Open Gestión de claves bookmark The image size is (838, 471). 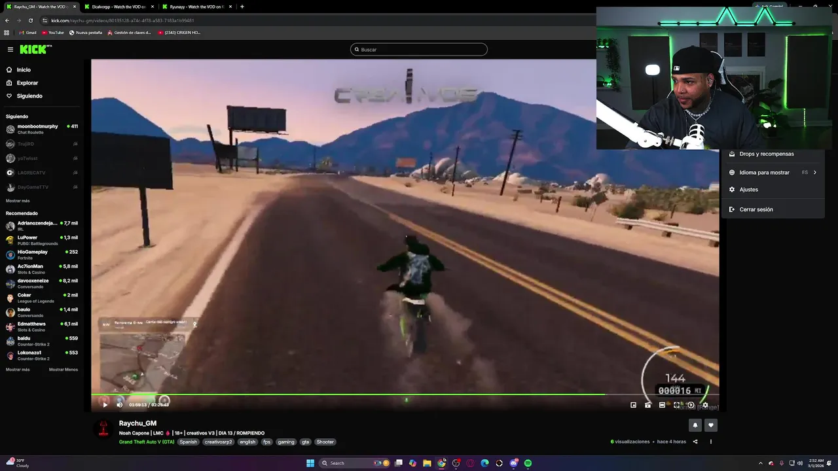(x=129, y=33)
